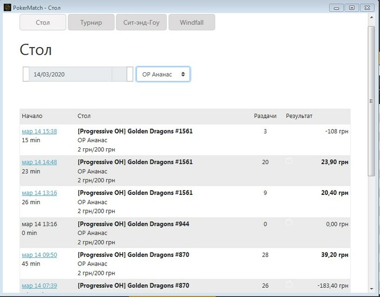Select the 39,20 грн result
The image size is (380, 297).
click(x=335, y=255)
